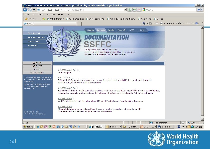Open the Safety dropdown menu
The height and width of the screenshot is (149, 210).
pyautogui.click(x=180, y=23)
